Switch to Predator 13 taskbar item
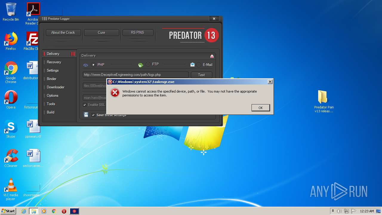 click(x=74, y=211)
